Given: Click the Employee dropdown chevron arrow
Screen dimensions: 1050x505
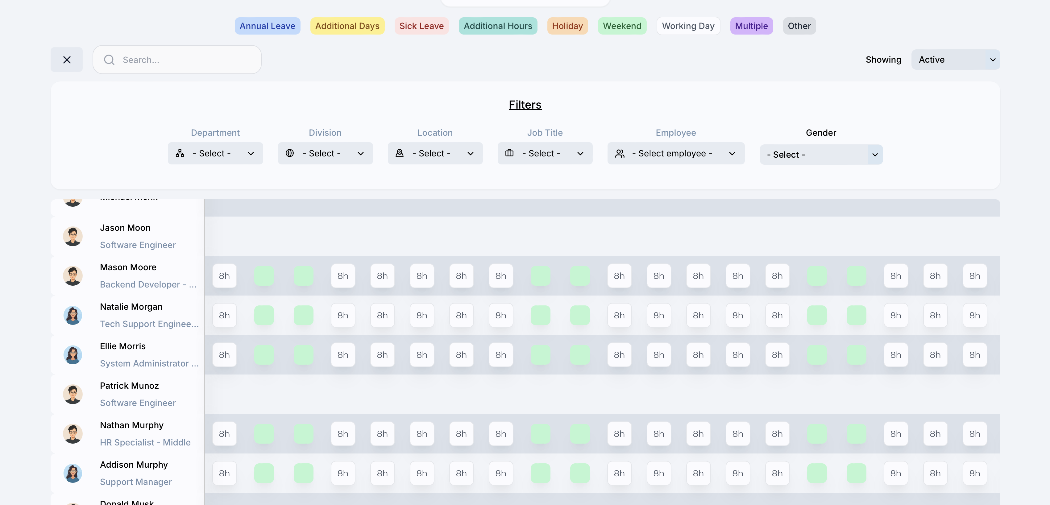Looking at the screenshot, I should point(732,154).
